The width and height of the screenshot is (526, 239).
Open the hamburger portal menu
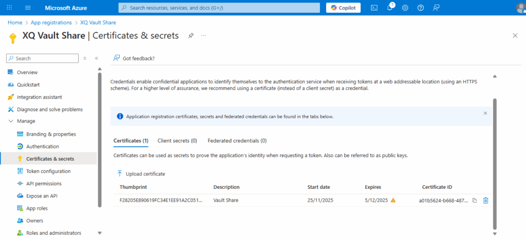pyautogui.click(x=28, y=8)
